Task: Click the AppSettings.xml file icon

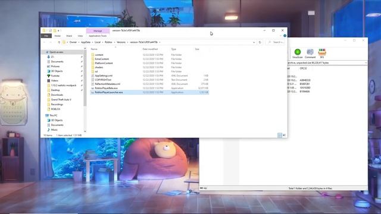Action: [x=93, y=75]
